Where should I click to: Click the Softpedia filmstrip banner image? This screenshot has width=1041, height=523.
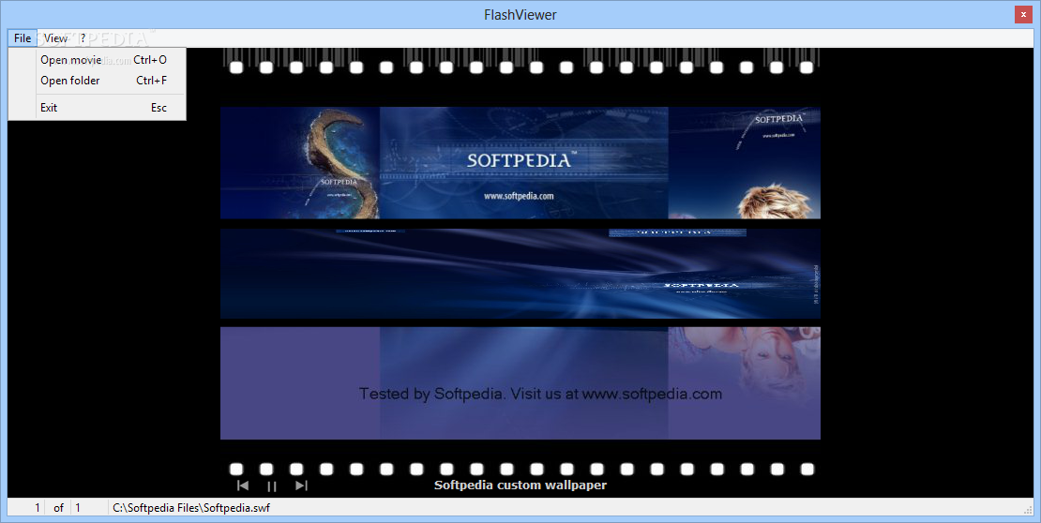click(x=520, y=162)
